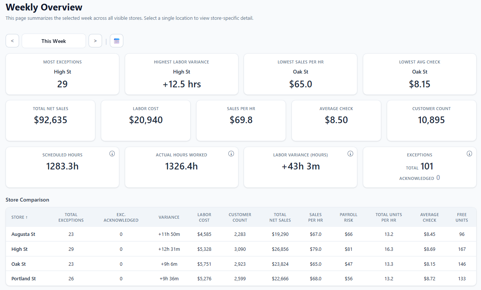Screen dimensions: 481x290
Task: Click the Labor Cost $20,940 card
Action: 146,121
